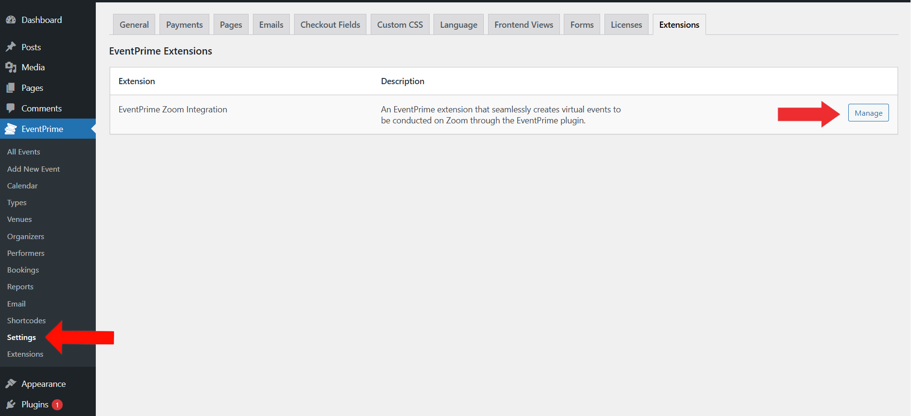Screen dimensions: 911x416
Task: Click the Plugins update count badge
Action: 57,405
